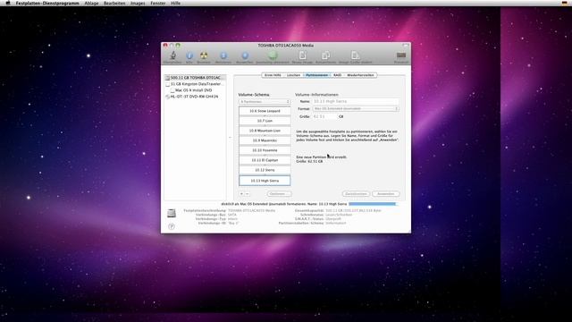Screen dimensions: 572x322
Task: Select 31 GB Kingston DataTraveler in sidebar
Action: point(195,84)
